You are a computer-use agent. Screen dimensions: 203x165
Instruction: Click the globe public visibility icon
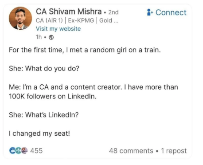point(51,37)
